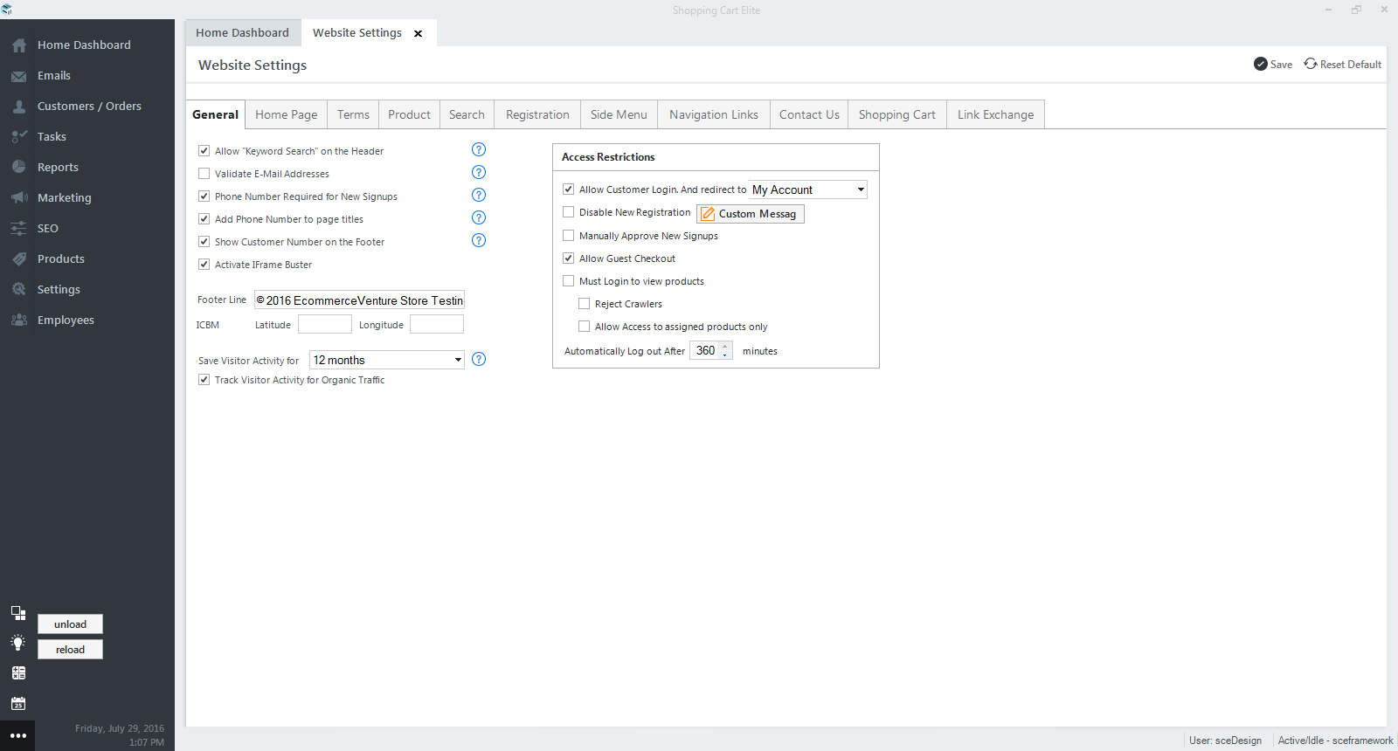1398x751 pixels.
Task: Save the website settings
Action: [1273, 64]
